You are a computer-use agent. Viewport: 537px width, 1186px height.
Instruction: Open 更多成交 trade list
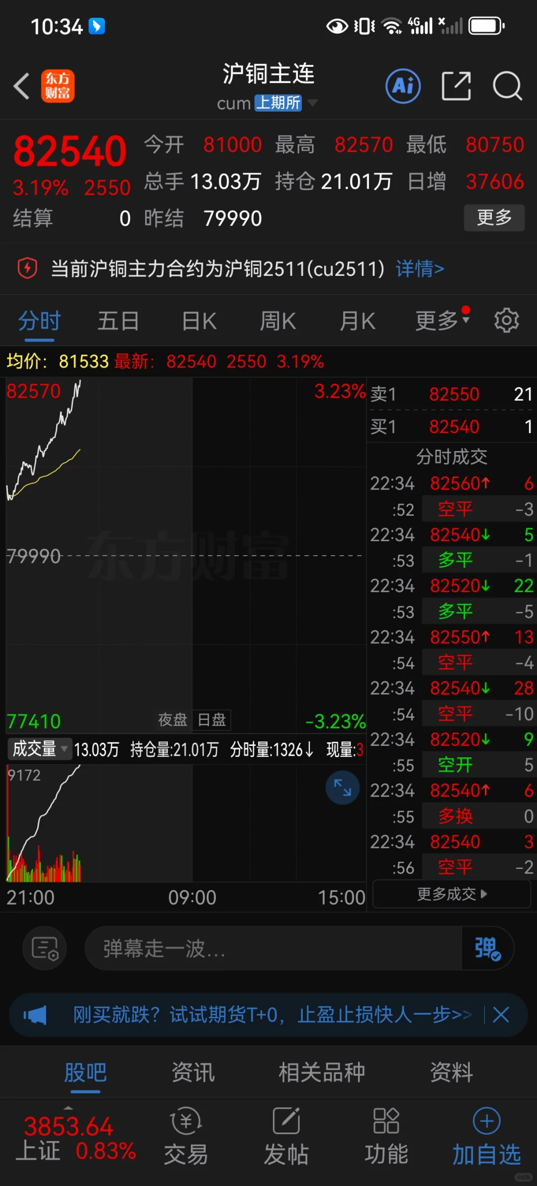451,894
